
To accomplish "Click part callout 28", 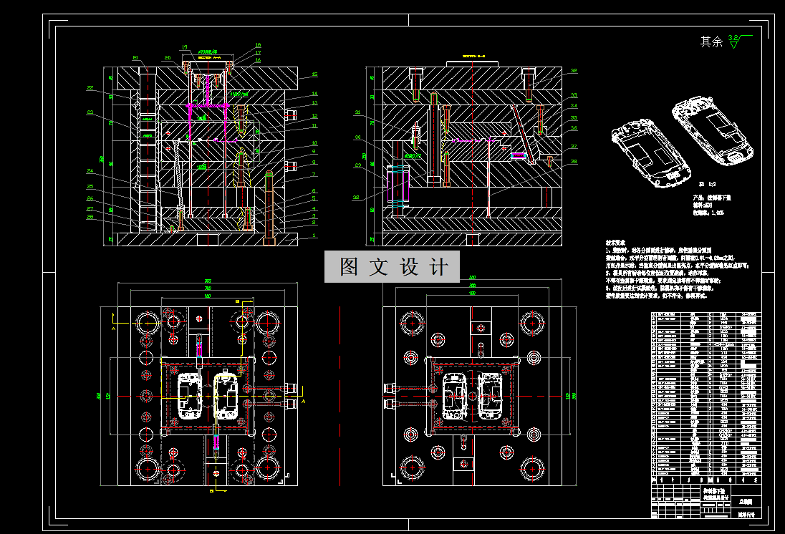I will [90, 217].
